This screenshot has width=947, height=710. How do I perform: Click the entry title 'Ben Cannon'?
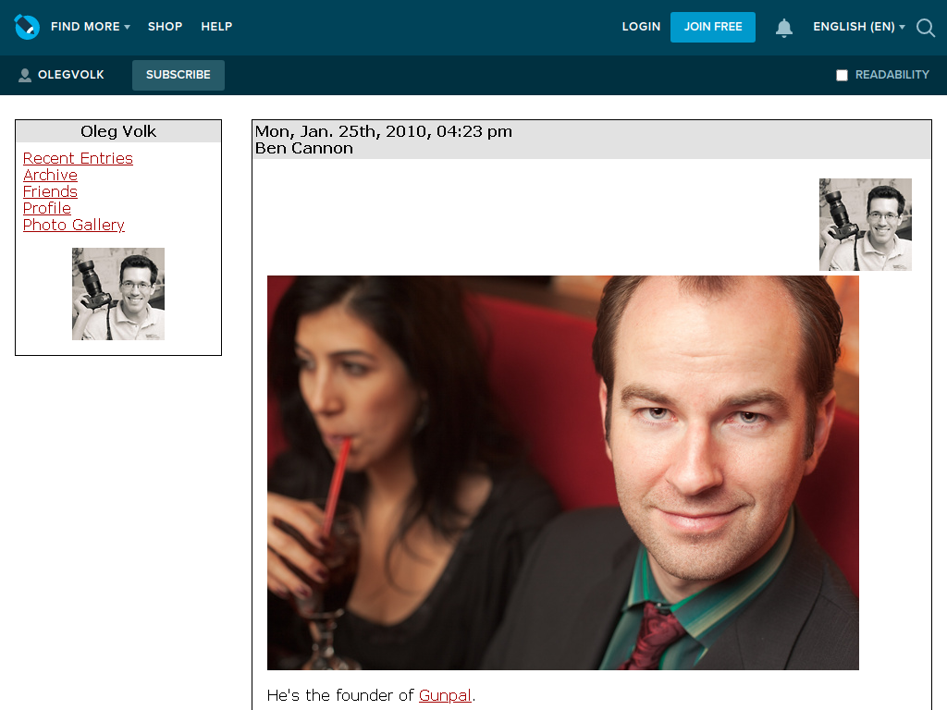click(x=303, y=149)
